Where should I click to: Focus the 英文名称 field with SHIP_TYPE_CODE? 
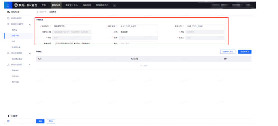pos(138,26)
